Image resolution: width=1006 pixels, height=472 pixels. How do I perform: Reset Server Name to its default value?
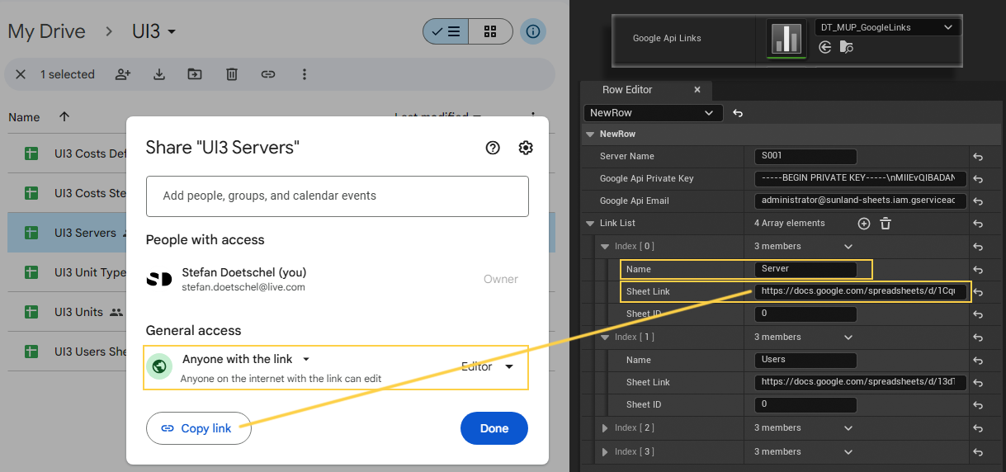coord(978,157)
